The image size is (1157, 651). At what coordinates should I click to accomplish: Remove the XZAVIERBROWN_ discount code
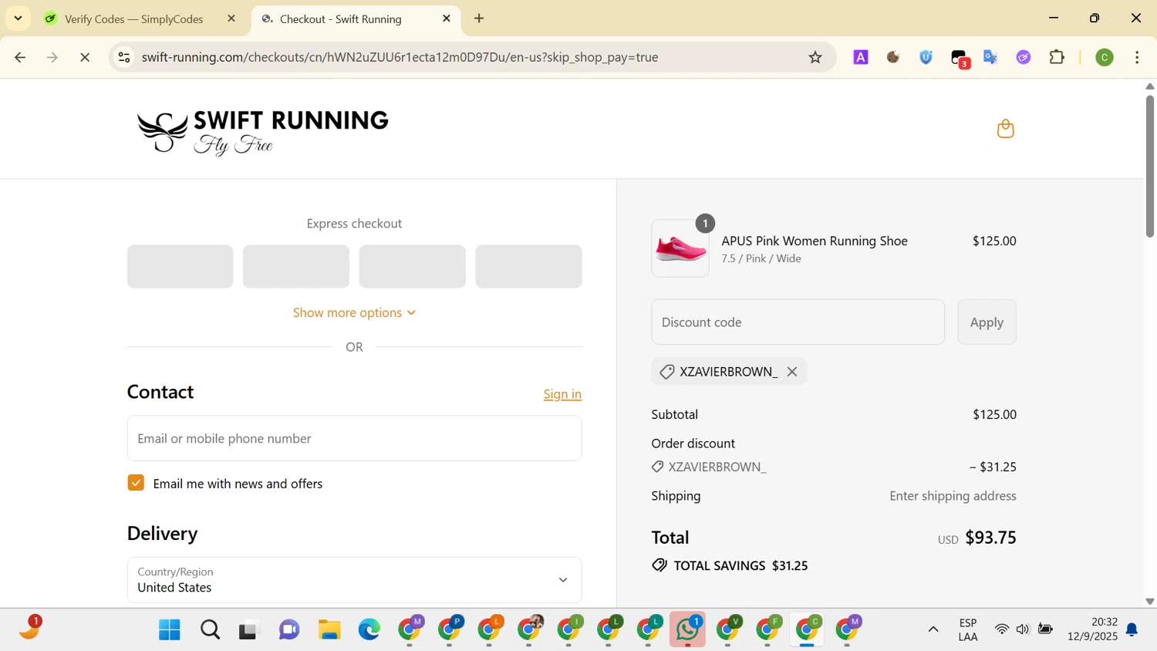click(792, 372)
